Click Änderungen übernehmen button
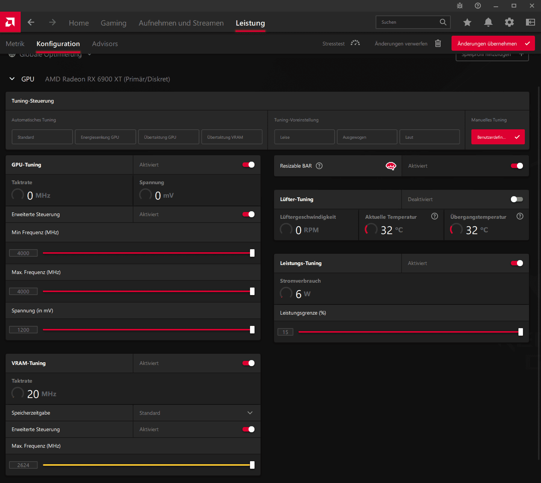 pos(493,43)
